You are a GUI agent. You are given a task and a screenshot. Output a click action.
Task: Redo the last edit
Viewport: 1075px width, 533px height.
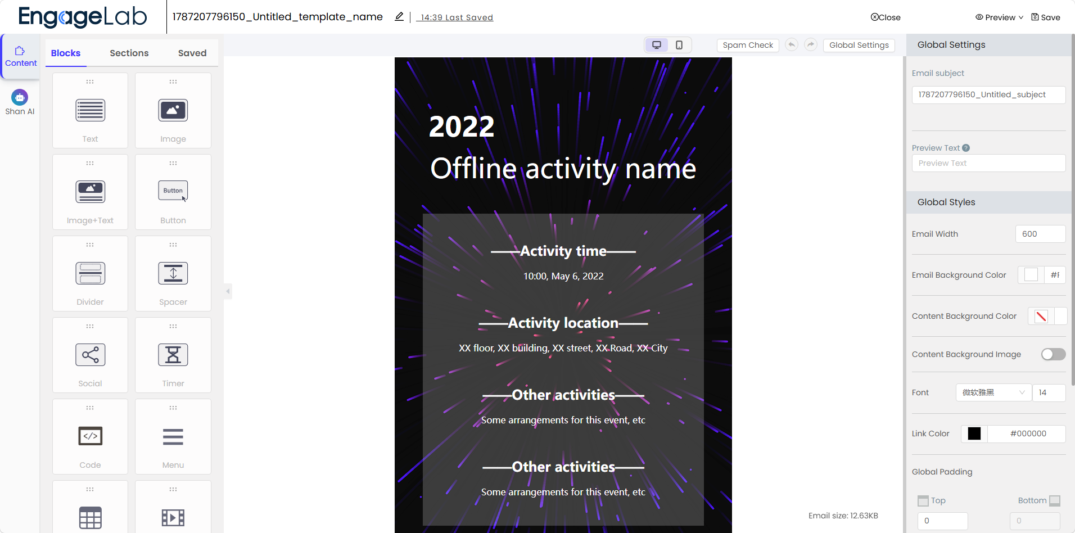tap(811, 44)
